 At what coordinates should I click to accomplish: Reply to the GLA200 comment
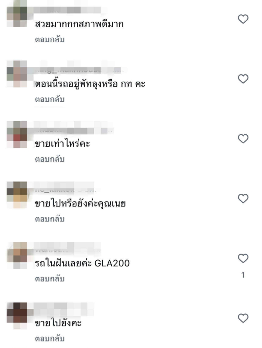(50, 279)
